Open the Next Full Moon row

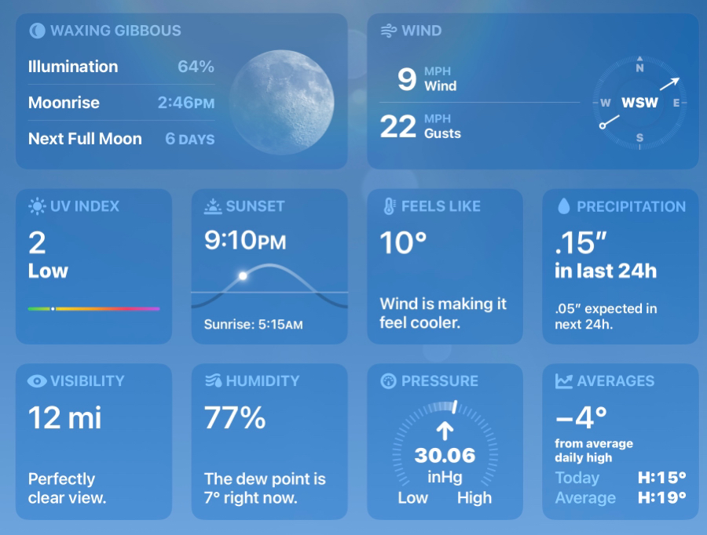(121, 139)
